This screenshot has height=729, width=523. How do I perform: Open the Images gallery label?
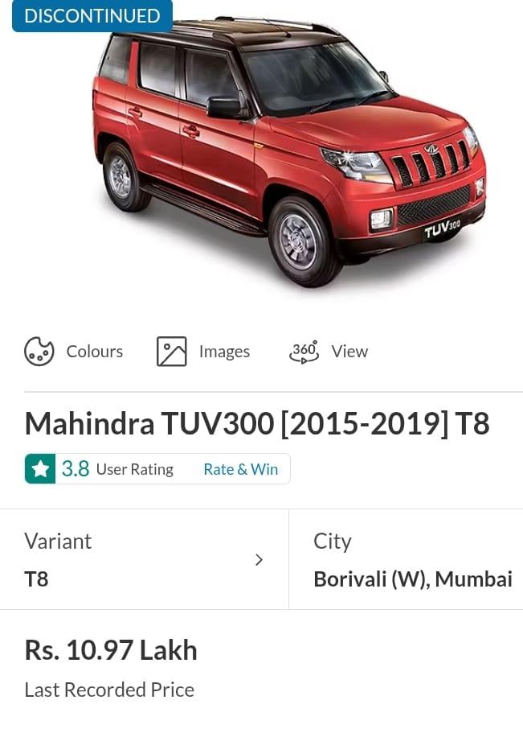(225, 352)
